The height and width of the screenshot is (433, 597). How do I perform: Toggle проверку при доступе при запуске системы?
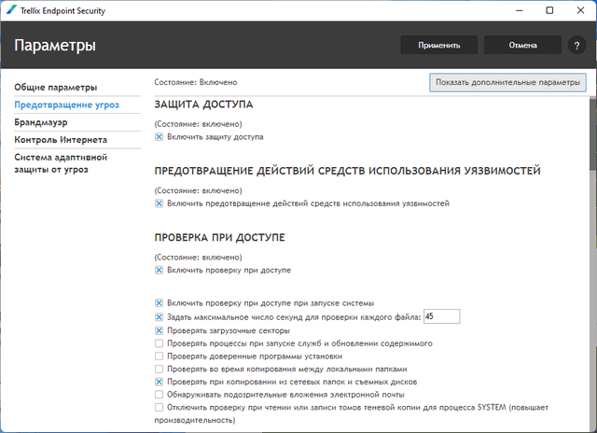pos(160,303)
